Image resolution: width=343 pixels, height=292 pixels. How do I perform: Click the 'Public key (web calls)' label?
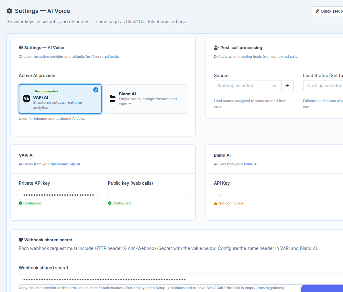coord(130,183)
